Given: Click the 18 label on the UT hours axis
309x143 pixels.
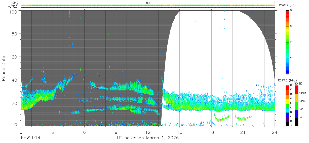Looking at the screenshot, I should coord(211,132).
